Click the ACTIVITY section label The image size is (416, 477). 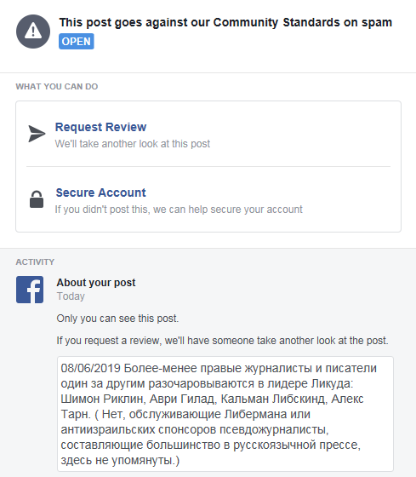pyautogui.click(x=35, y=262)
